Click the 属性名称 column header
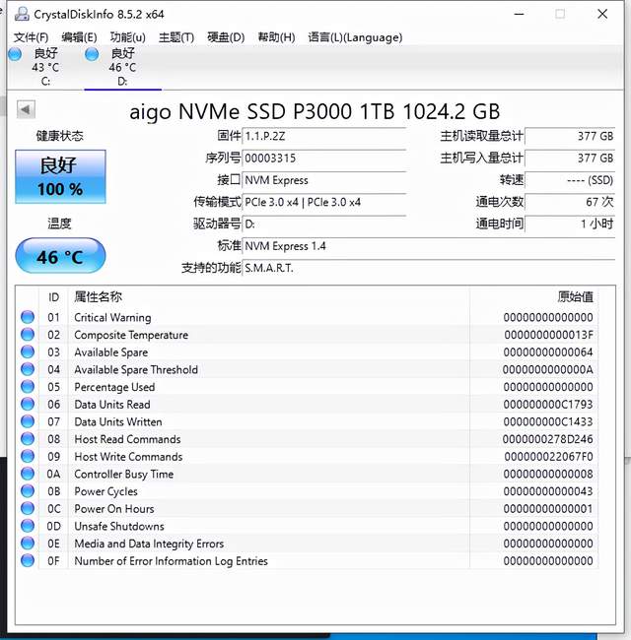This screenshot has width=631, height=640. [98, 297]
